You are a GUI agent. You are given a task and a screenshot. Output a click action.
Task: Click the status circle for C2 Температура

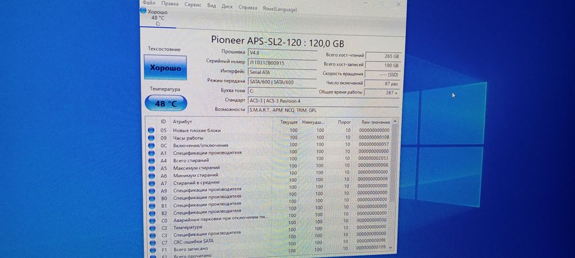coord(152,228)
